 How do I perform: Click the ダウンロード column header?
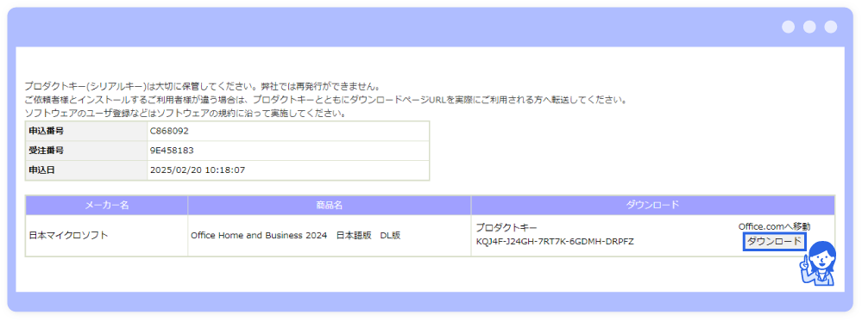point(653,205)
